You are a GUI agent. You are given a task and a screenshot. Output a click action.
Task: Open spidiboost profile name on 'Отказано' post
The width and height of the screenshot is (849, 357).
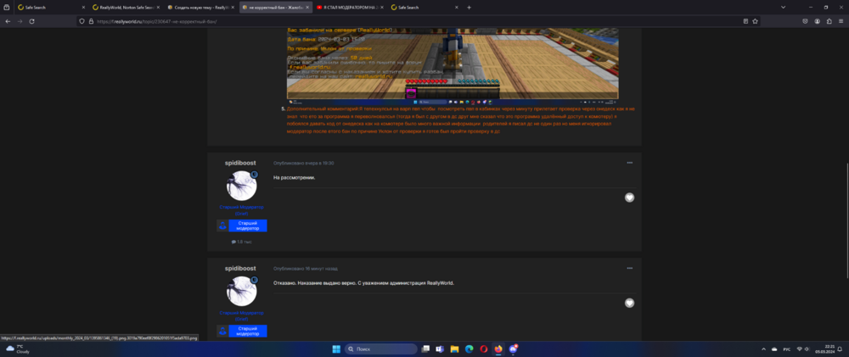pyautogui.click(x=240, y=268)
